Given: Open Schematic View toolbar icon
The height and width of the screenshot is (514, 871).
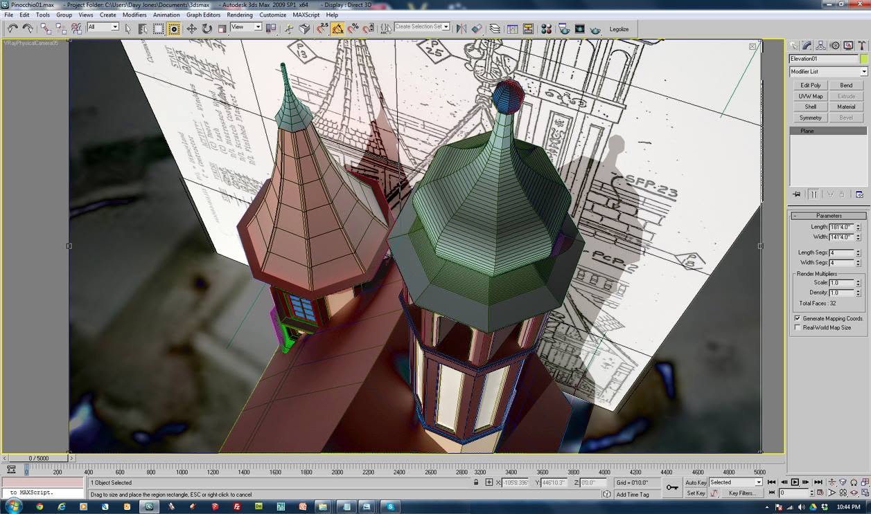Looking at the screenshot, I should [x=528, y=28].
